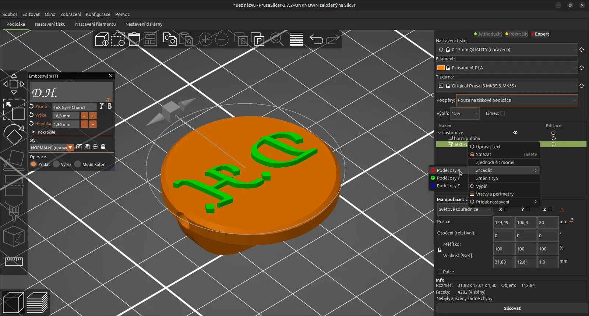Switch to Nastavení tiskárny tab
Screen dimensions: 589x316
point(144,24)
